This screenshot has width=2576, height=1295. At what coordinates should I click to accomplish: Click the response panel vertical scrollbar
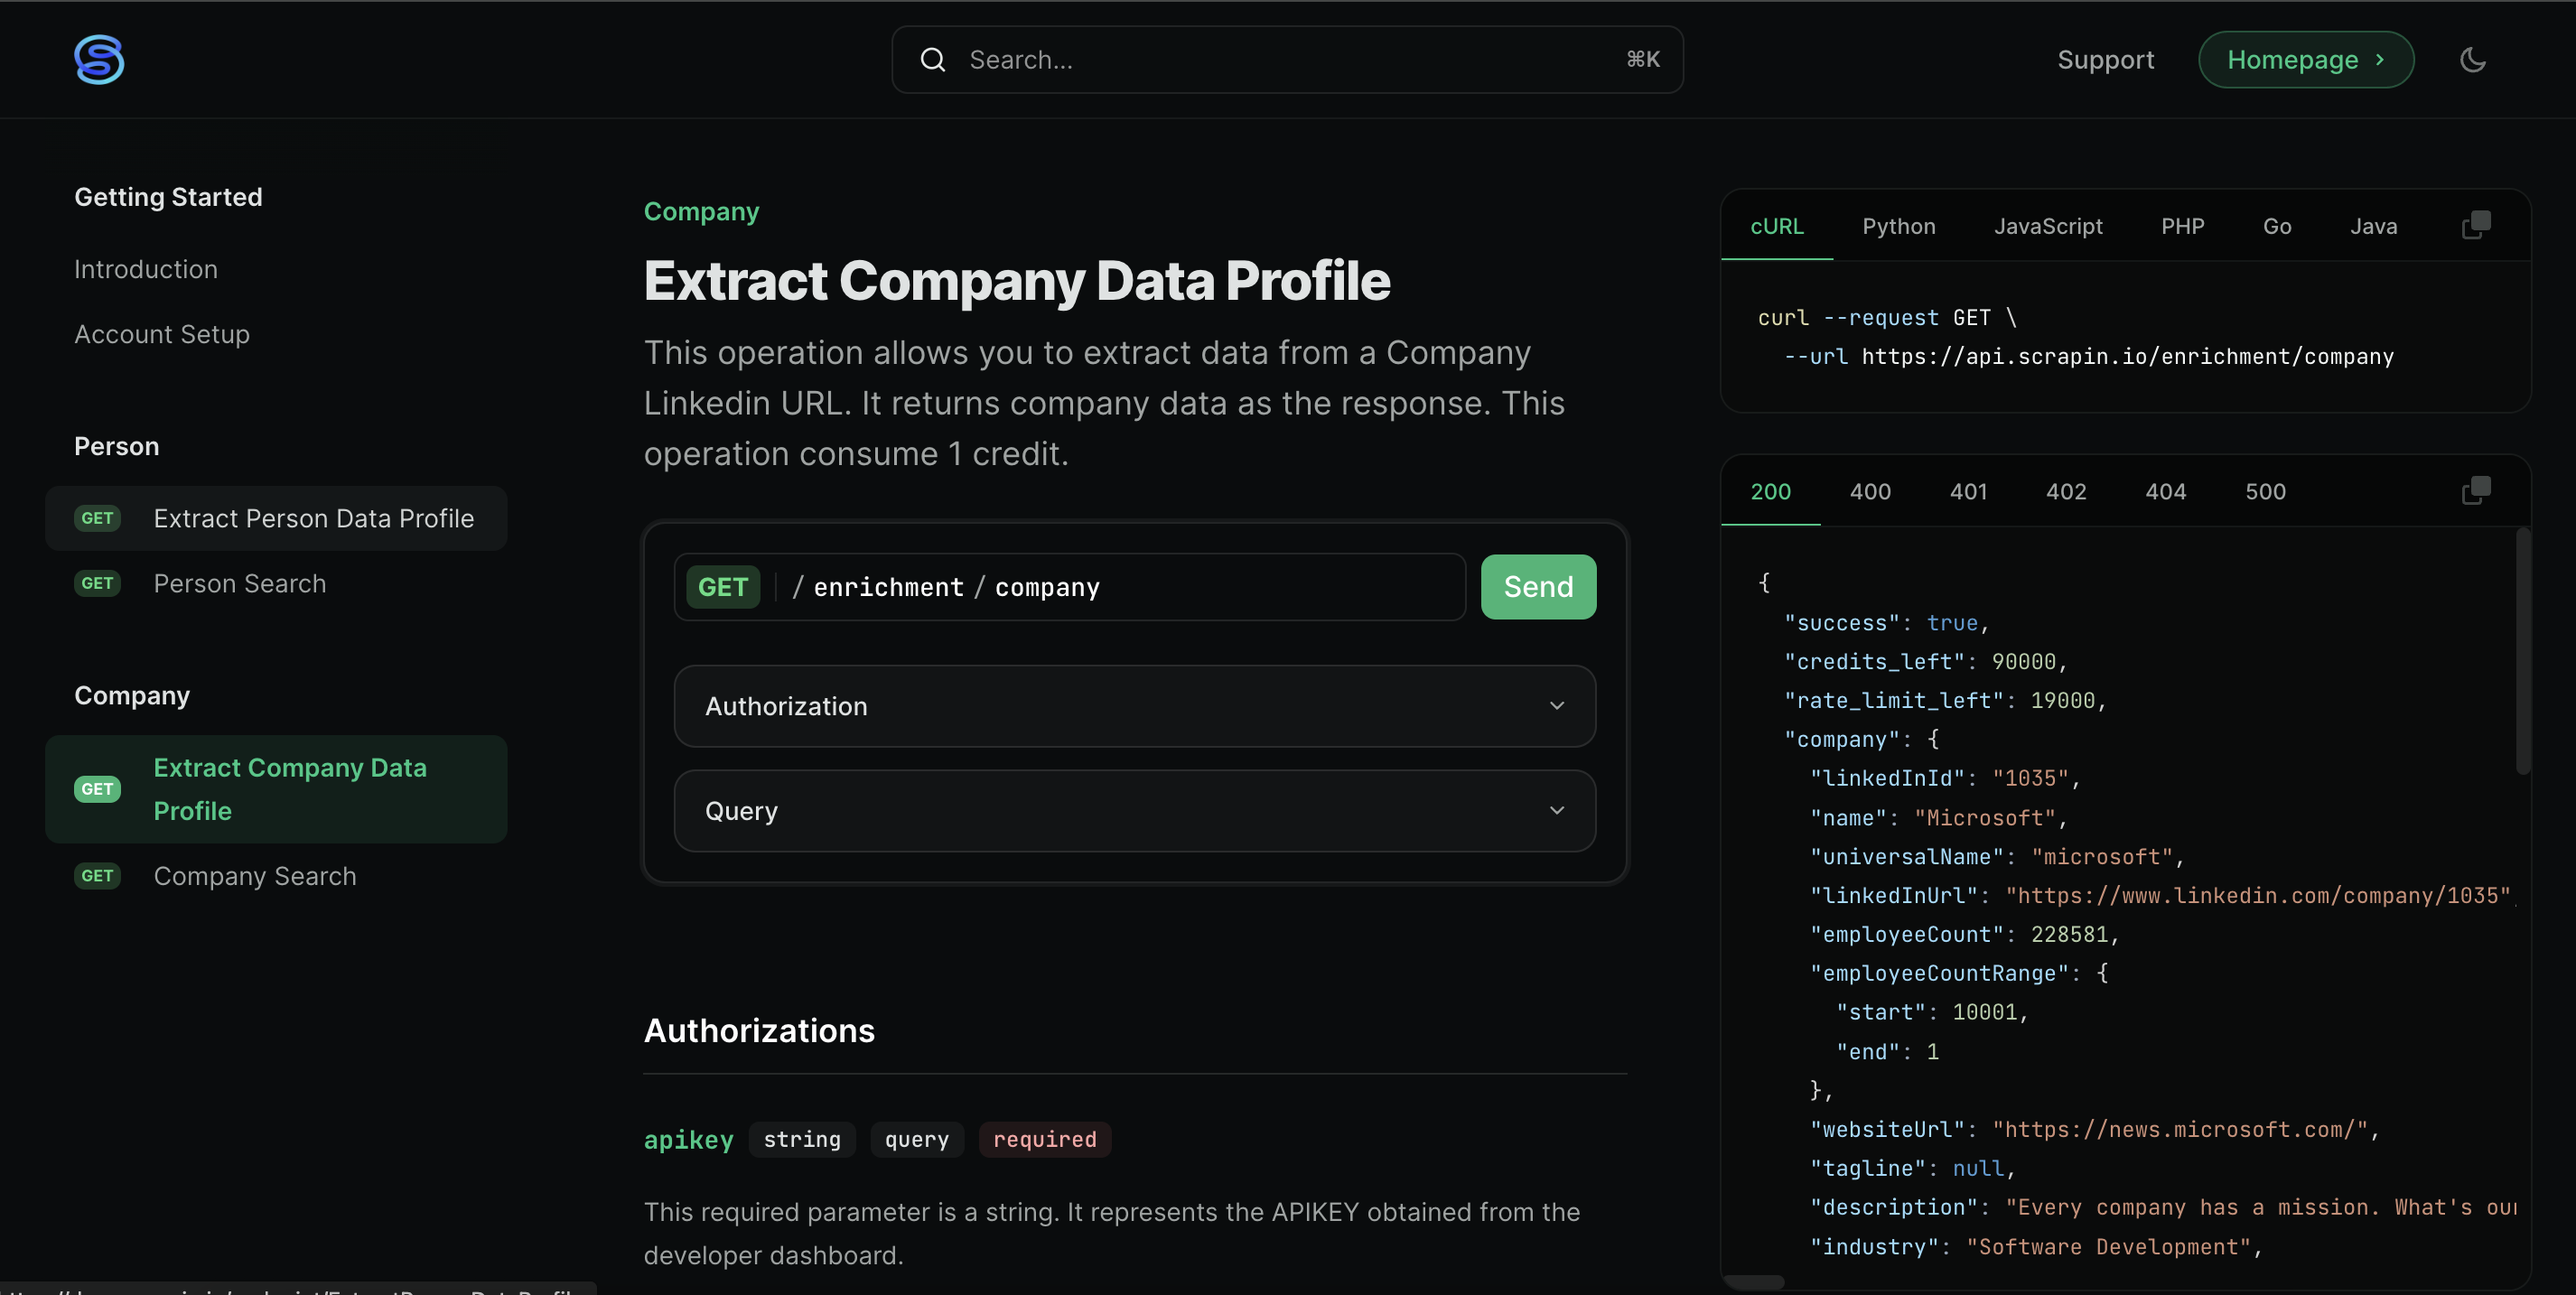[x=2523, y=650]
